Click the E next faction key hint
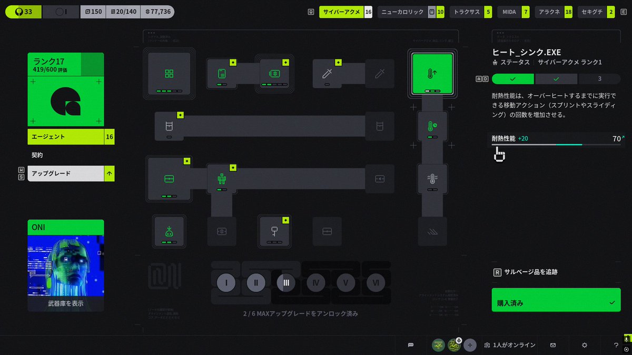632x355 pixels. tap(624, 12)
